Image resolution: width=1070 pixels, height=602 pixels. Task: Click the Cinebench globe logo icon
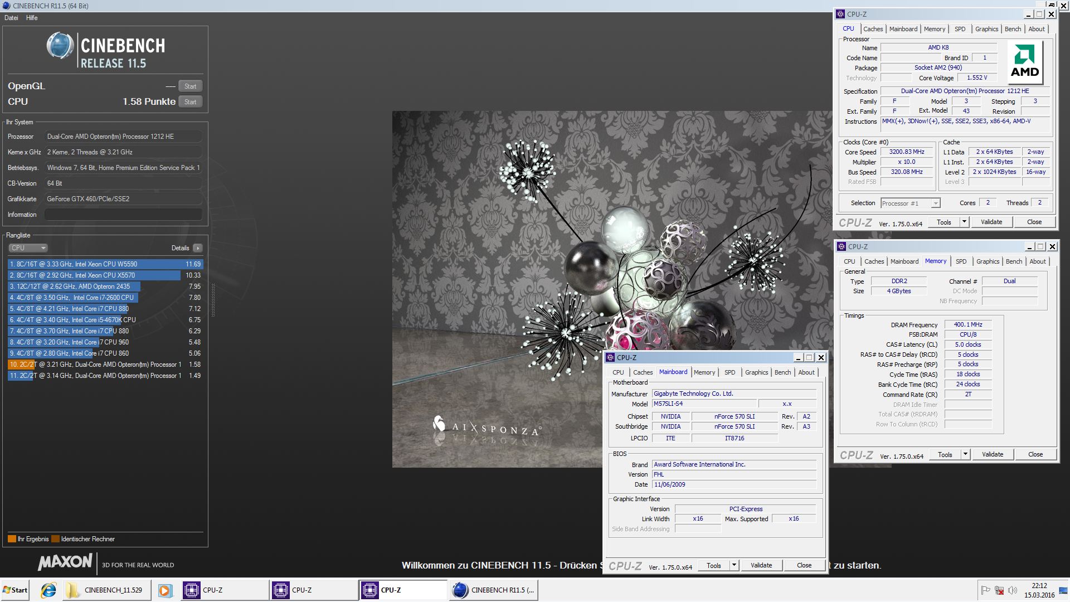coord(60,46)
